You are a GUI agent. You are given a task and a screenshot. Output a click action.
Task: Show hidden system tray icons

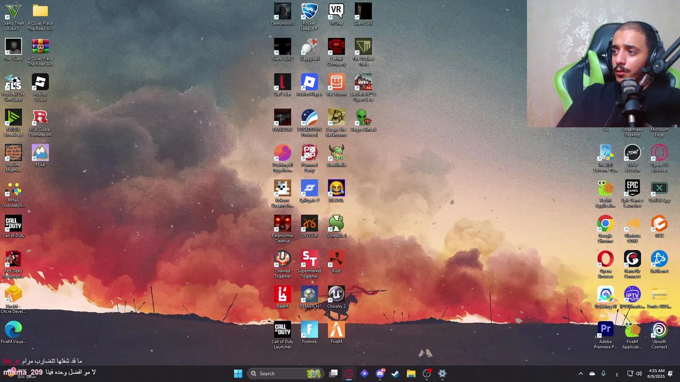(580, 374)
